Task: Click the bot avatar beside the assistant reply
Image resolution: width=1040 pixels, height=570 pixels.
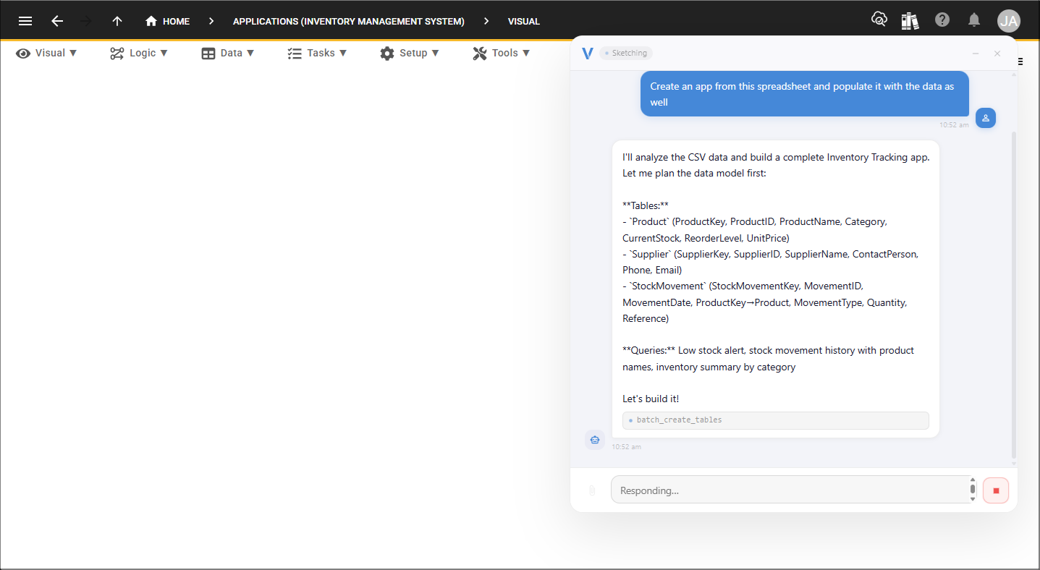Action: (x=595, y=439)
